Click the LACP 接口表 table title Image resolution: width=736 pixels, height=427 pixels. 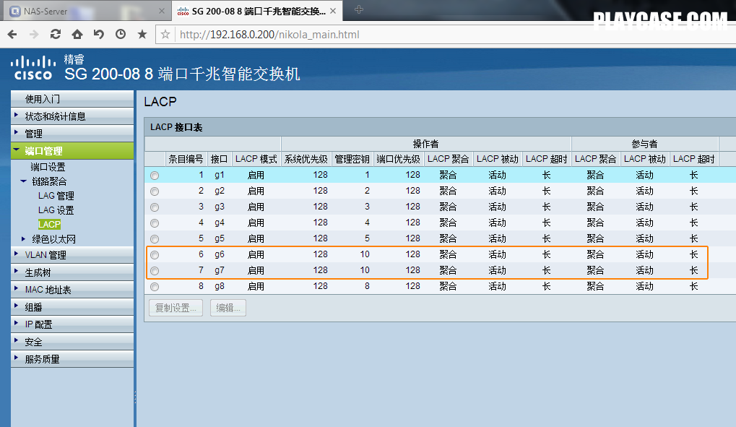click(x=176, y=127)
